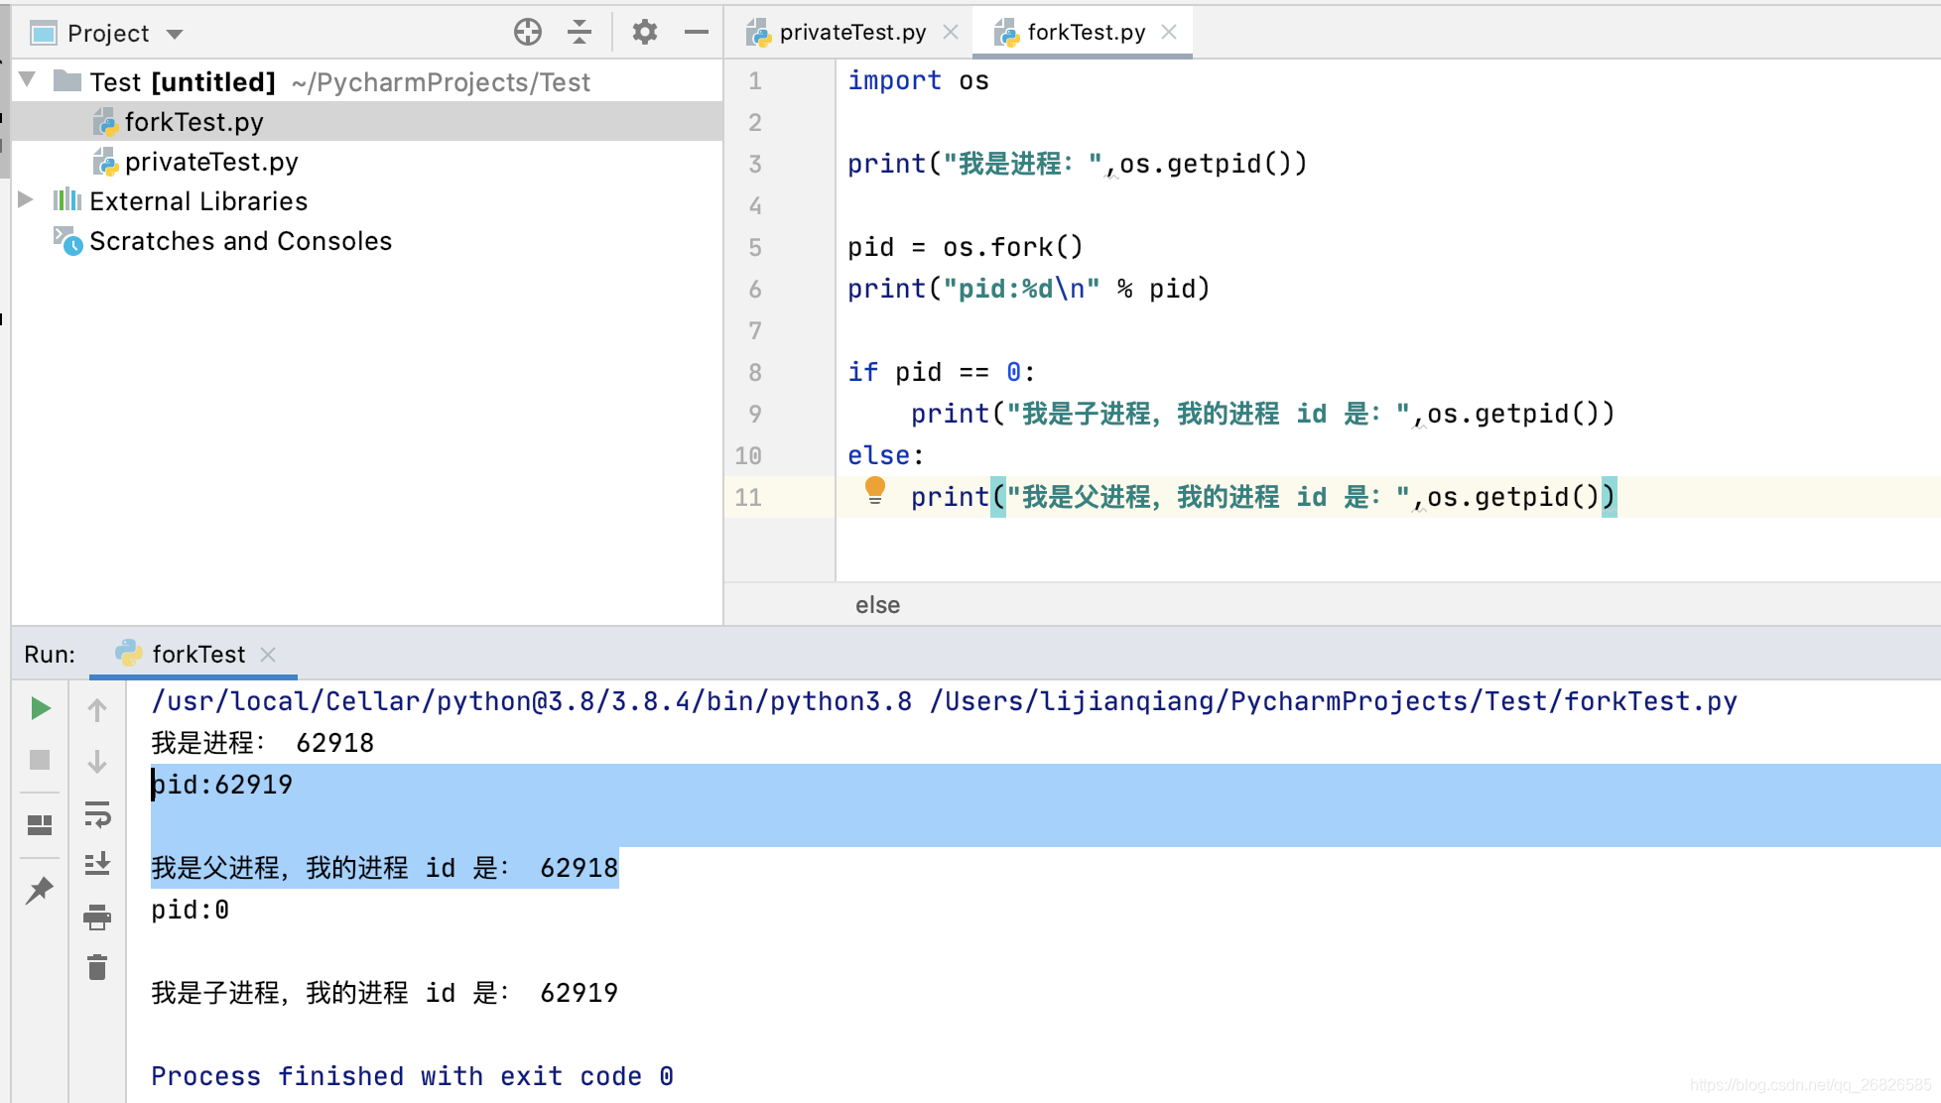Enable scroll to end of output

96,864
